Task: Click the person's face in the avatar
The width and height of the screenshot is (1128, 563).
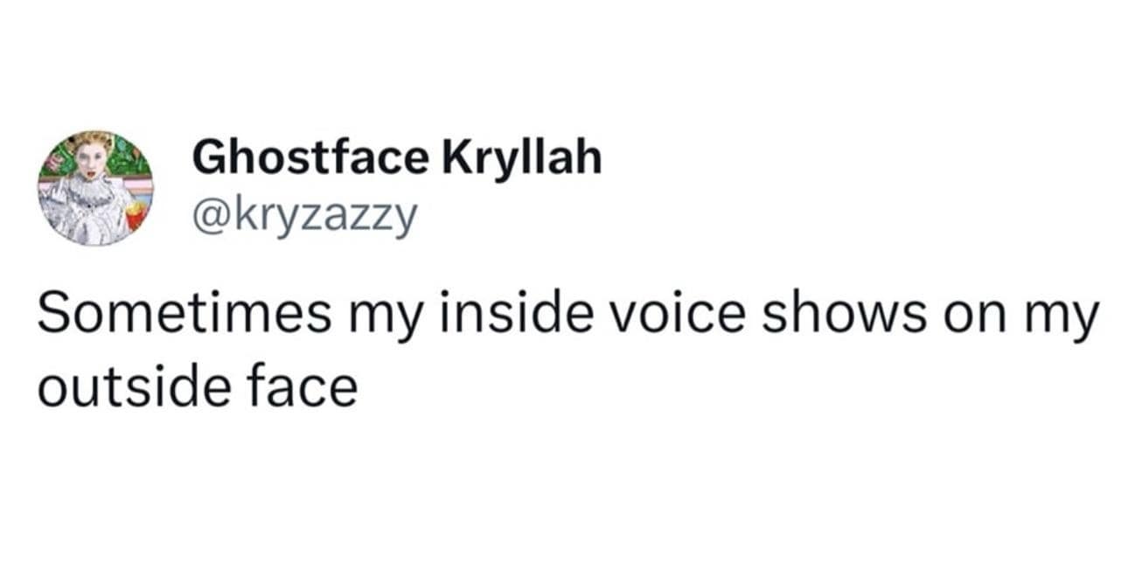Action: [92, 159]
